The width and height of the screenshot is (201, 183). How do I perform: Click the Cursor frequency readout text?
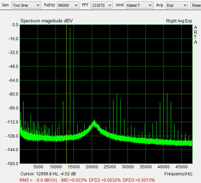(48, 174)
